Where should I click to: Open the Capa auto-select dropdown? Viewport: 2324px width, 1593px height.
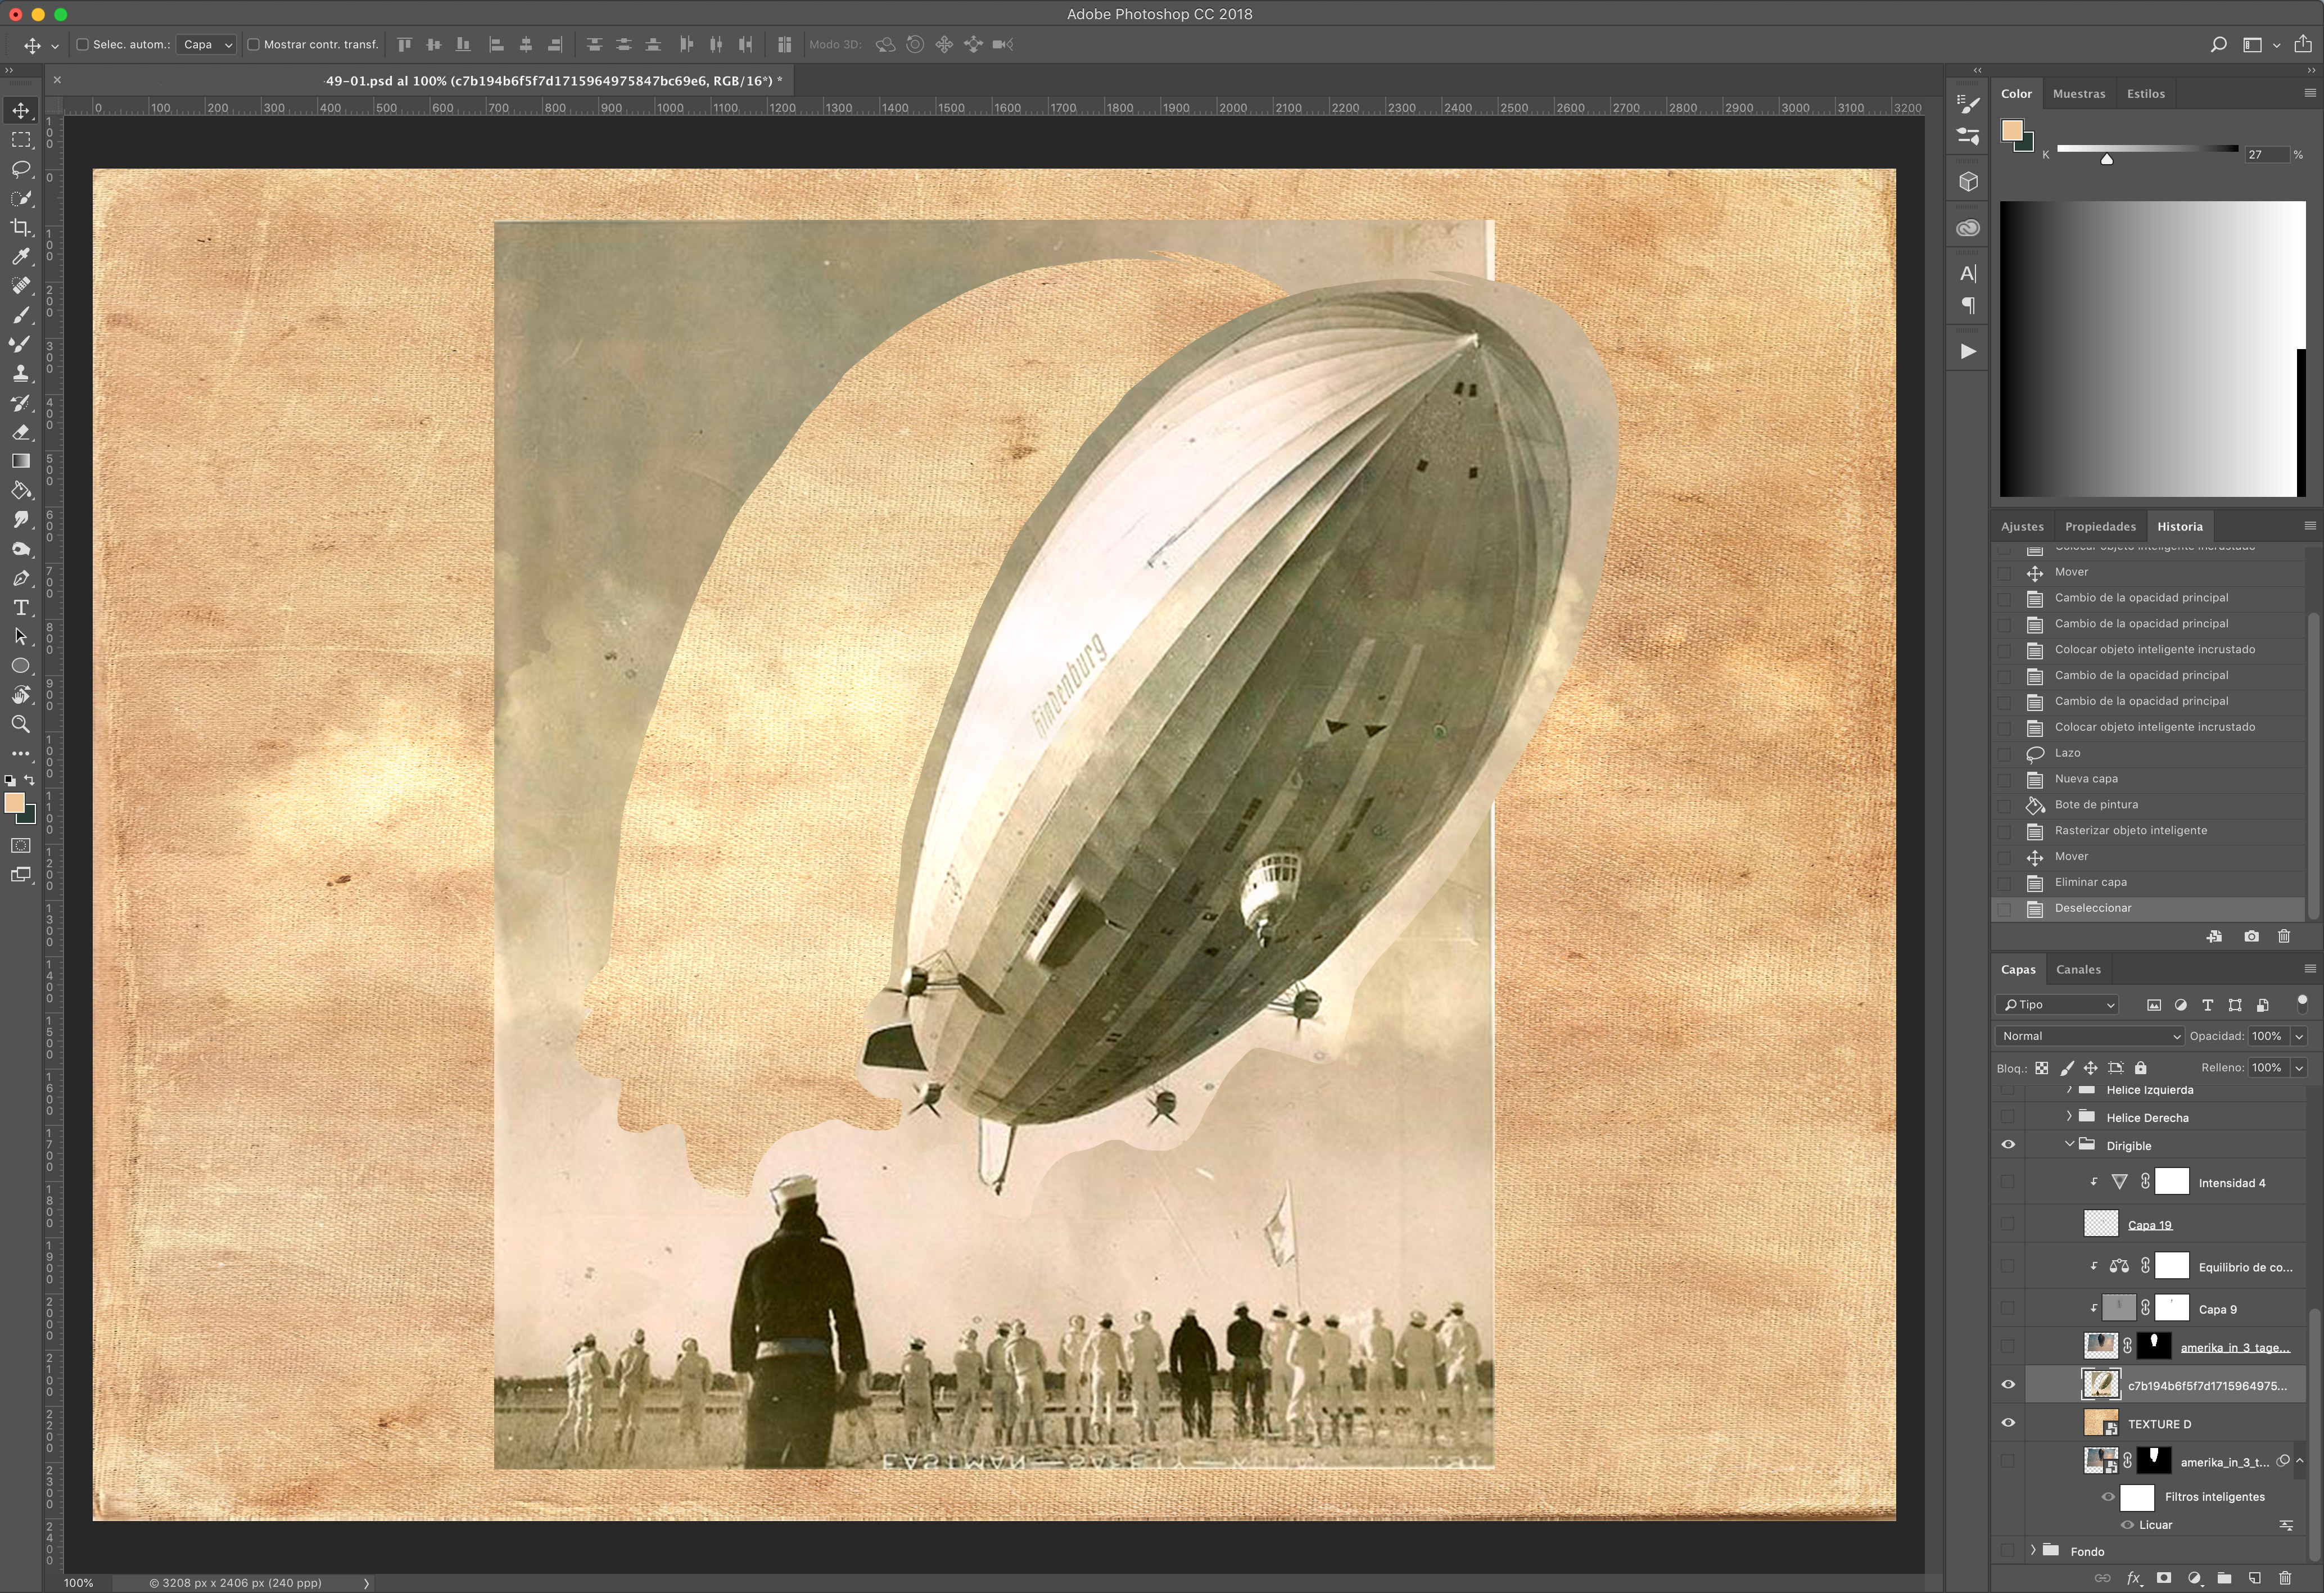207,44
